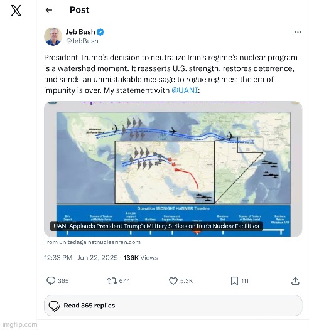Image resolution: width=314 pixels, height=330 pixels.
Task: Click the X logo icon
Action: (x=16, y=11)
